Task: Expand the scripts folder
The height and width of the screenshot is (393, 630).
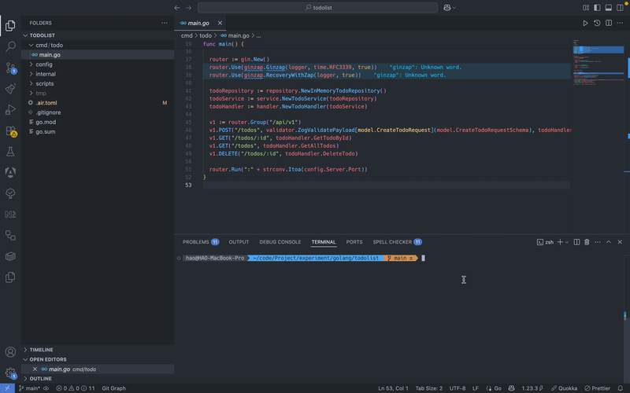Action: [x=31, y=83]
